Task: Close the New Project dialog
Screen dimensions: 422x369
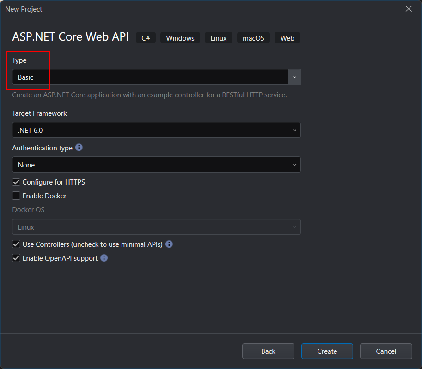Action: point(408,9)
